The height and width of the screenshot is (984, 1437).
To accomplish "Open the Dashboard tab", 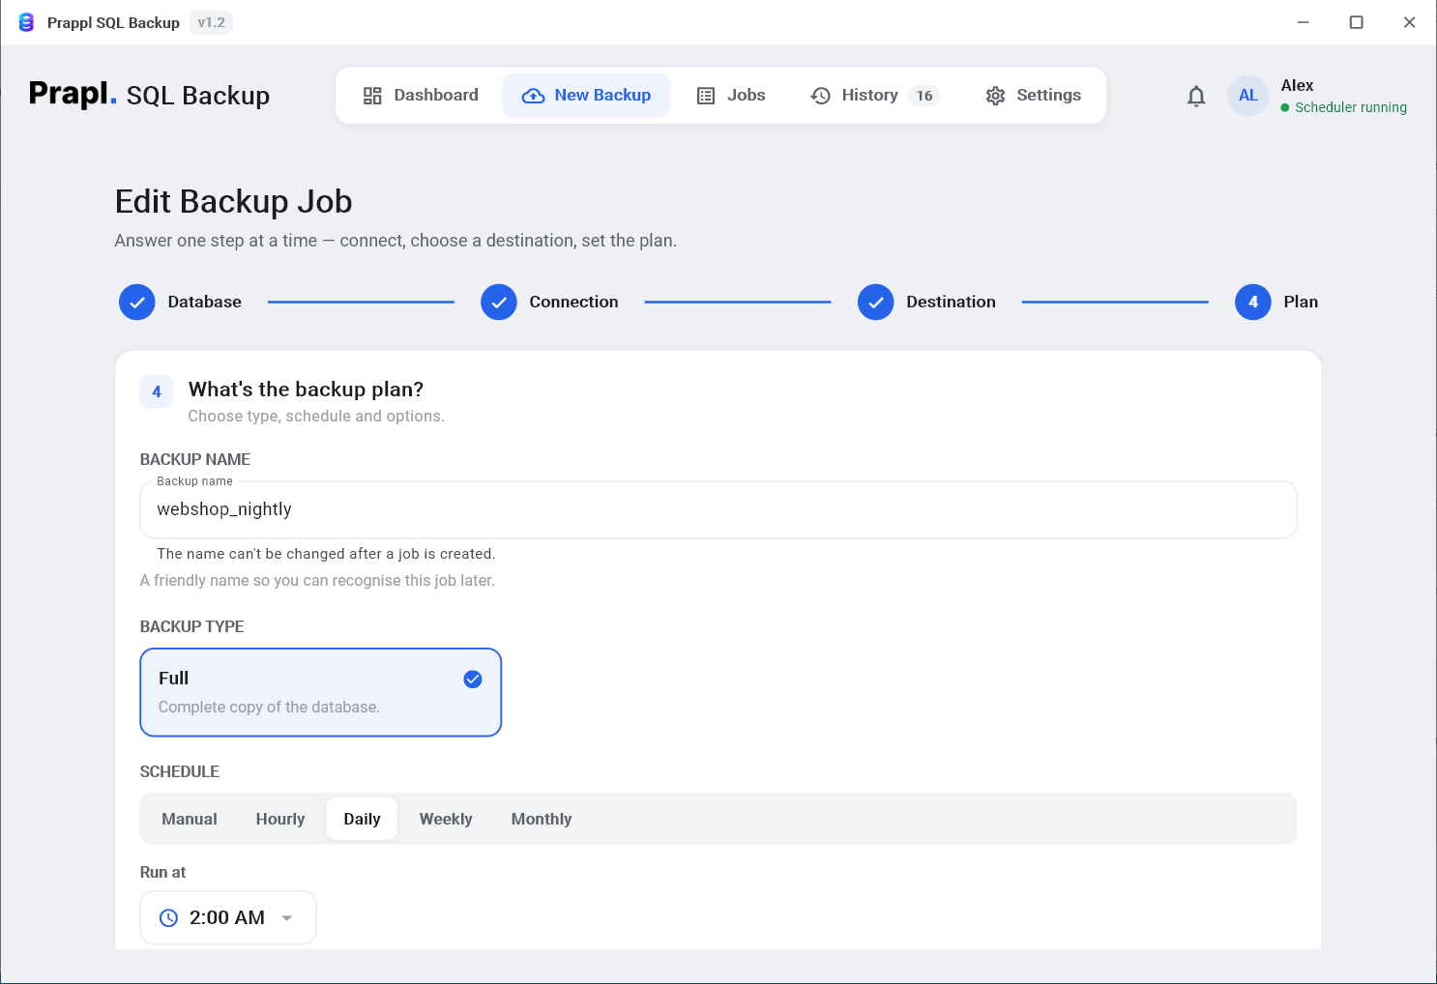I will 421,95.
